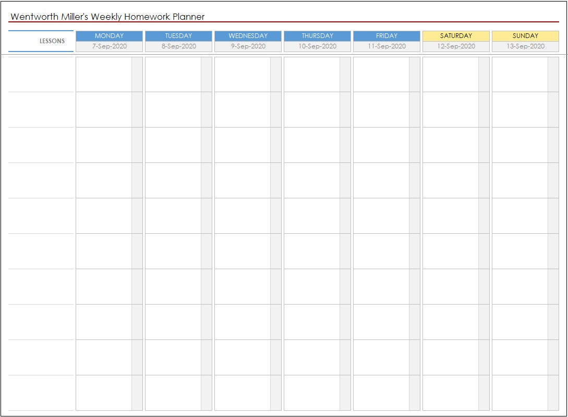Screen dimensions: 568x417
Task: Click the FRIDAY header
Action: (x=386, y=36)
